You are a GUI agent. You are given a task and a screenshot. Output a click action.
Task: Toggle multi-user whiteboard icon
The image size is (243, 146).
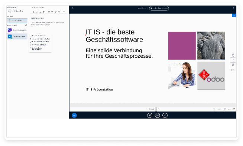coord(233,70)
